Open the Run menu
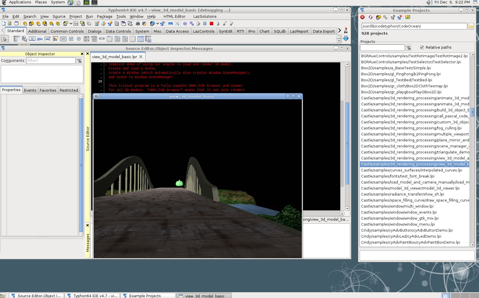The width and height of the screenshot is (479, 298). pos(89,17)
